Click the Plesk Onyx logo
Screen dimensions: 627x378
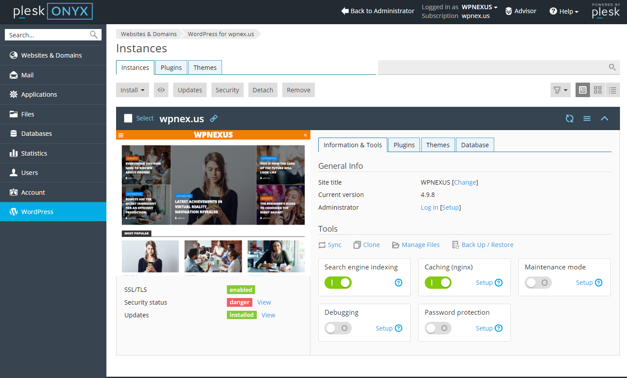(53, 11)
